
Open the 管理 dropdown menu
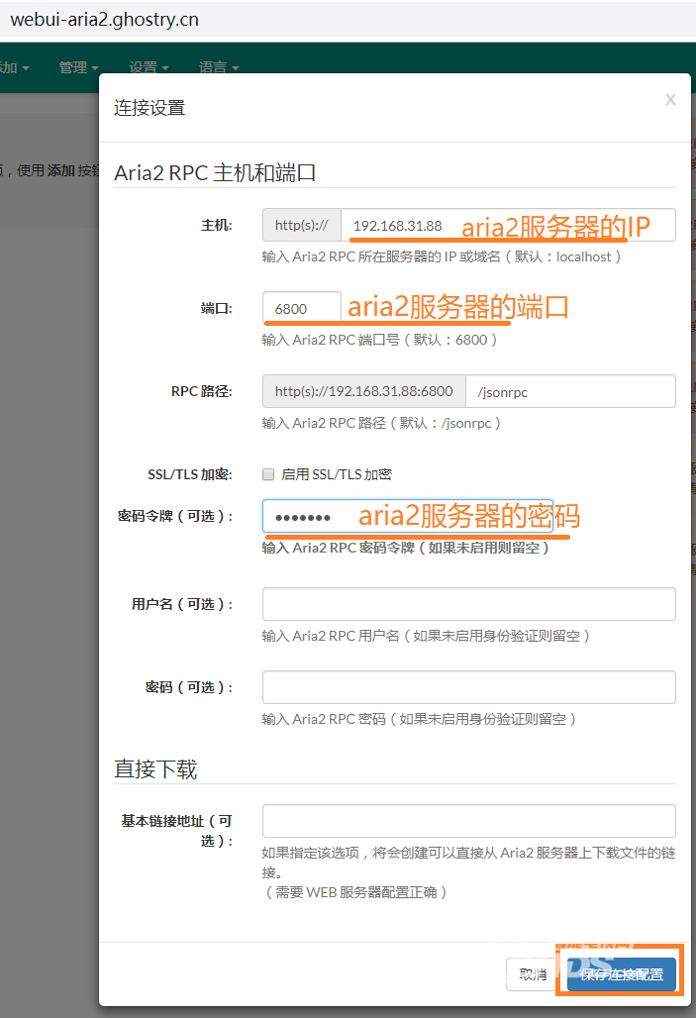point(78,67)
